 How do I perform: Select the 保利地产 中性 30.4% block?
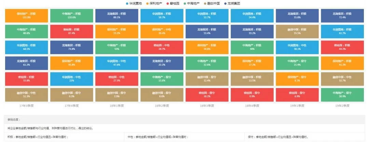162,31
